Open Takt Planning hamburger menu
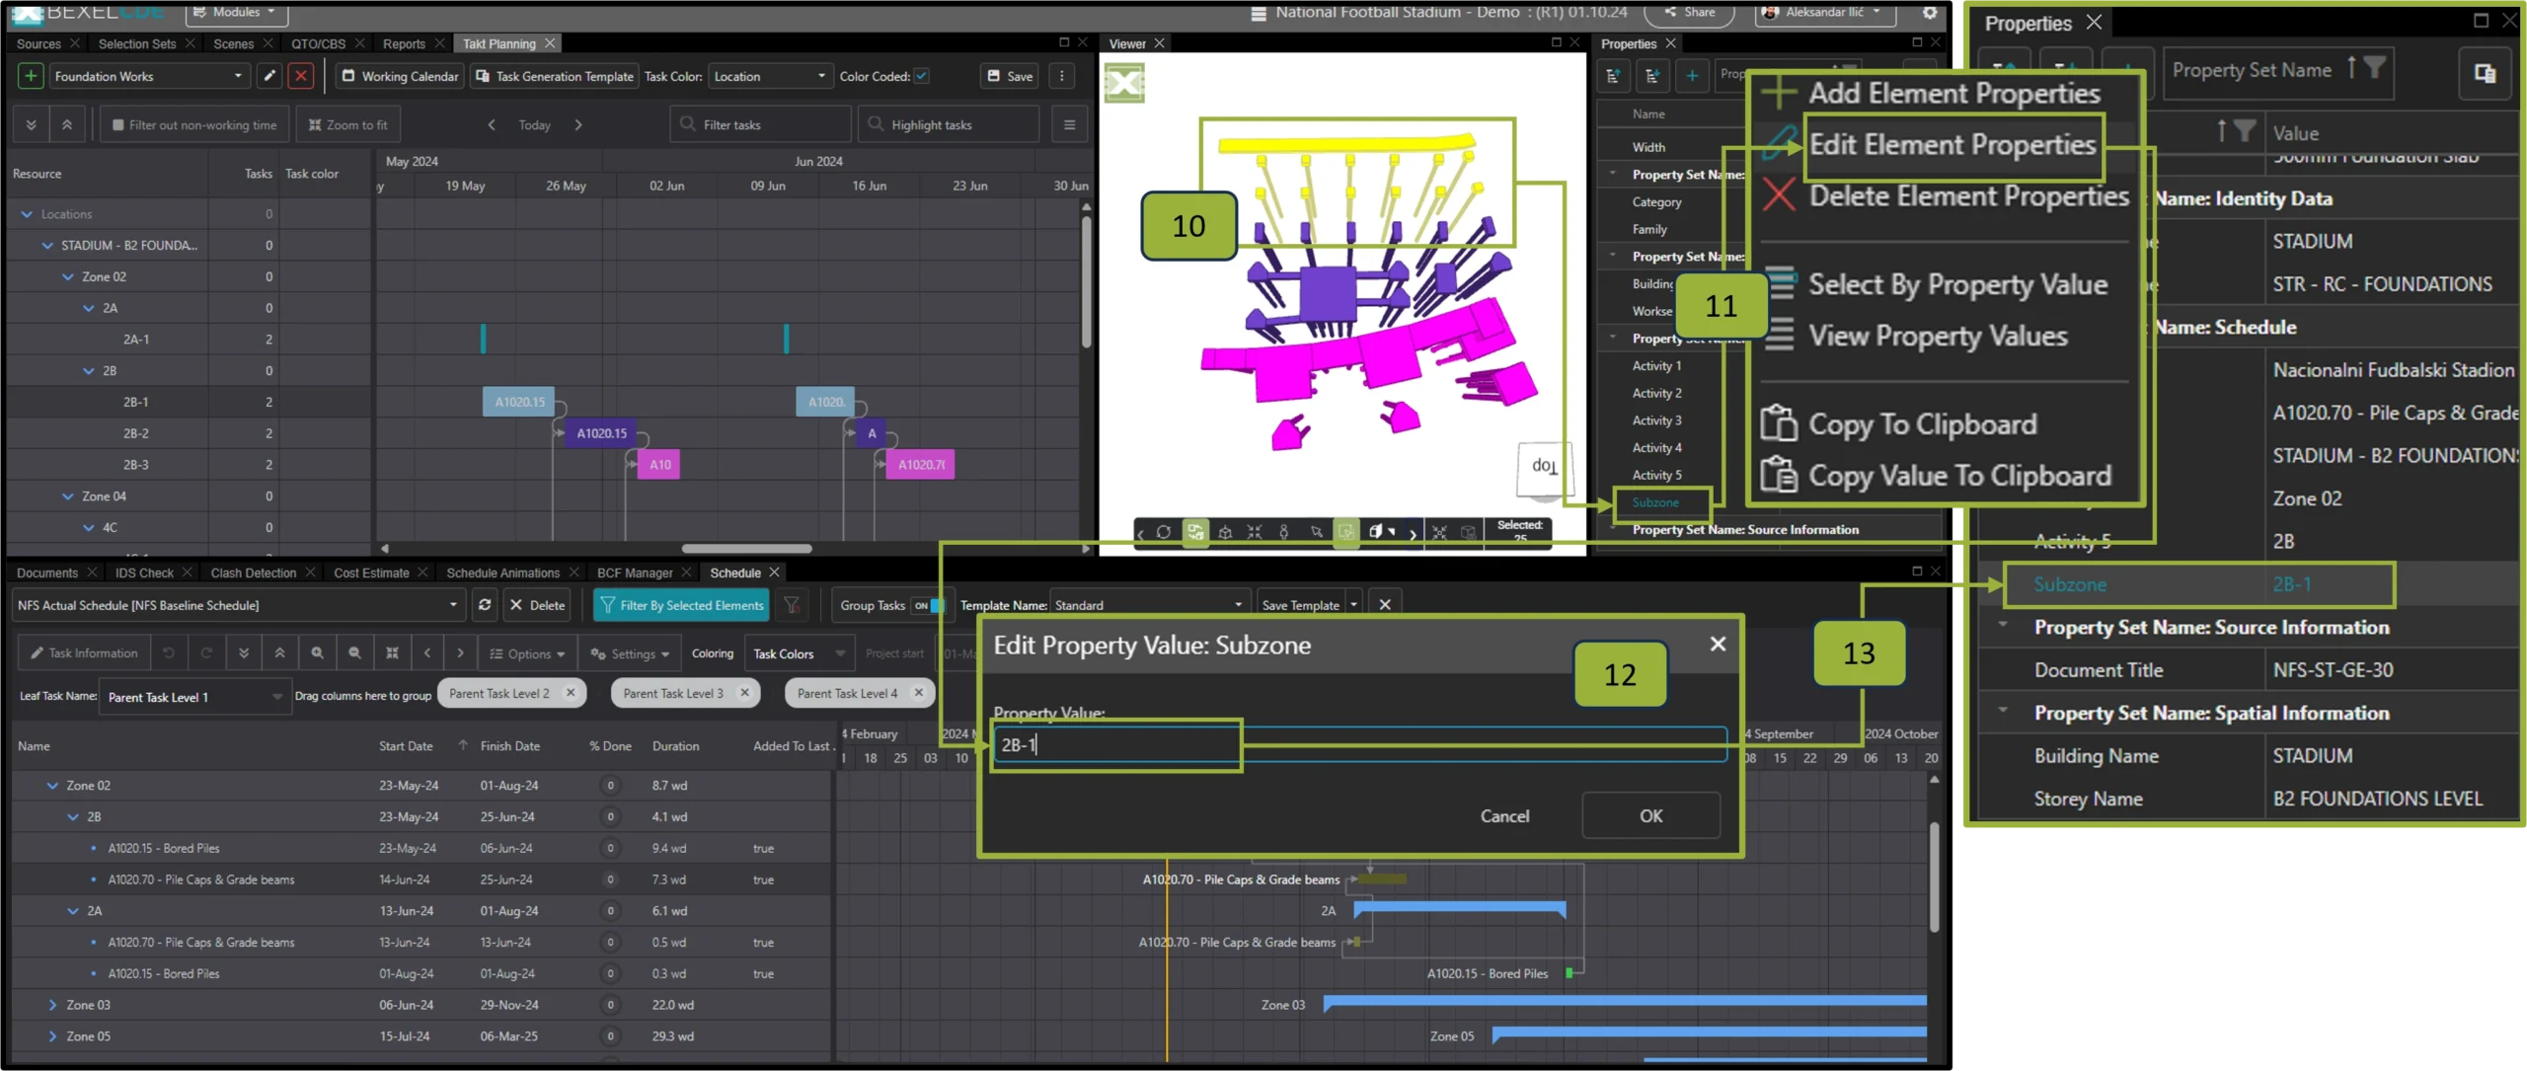 point(1069,125)
